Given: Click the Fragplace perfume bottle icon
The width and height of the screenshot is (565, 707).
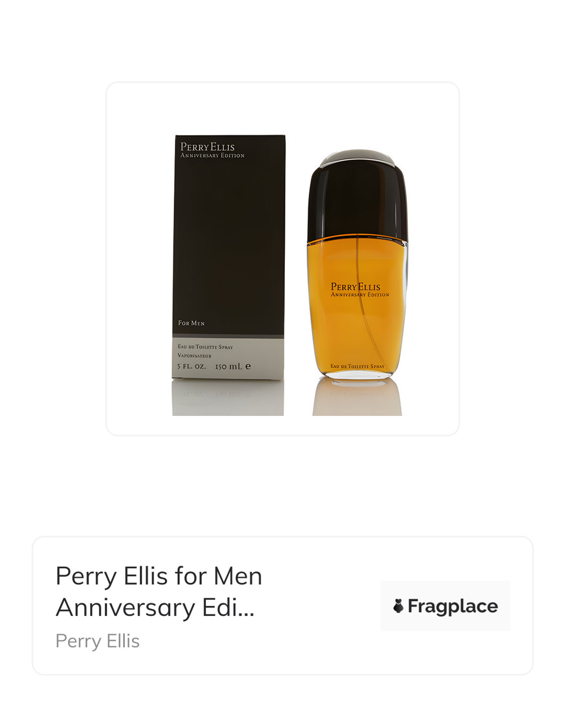Looking at the screenshot, I should (398, 606).
